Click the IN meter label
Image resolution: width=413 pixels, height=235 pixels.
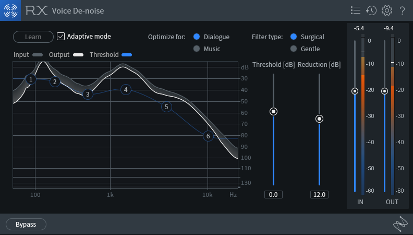(360, 202)
